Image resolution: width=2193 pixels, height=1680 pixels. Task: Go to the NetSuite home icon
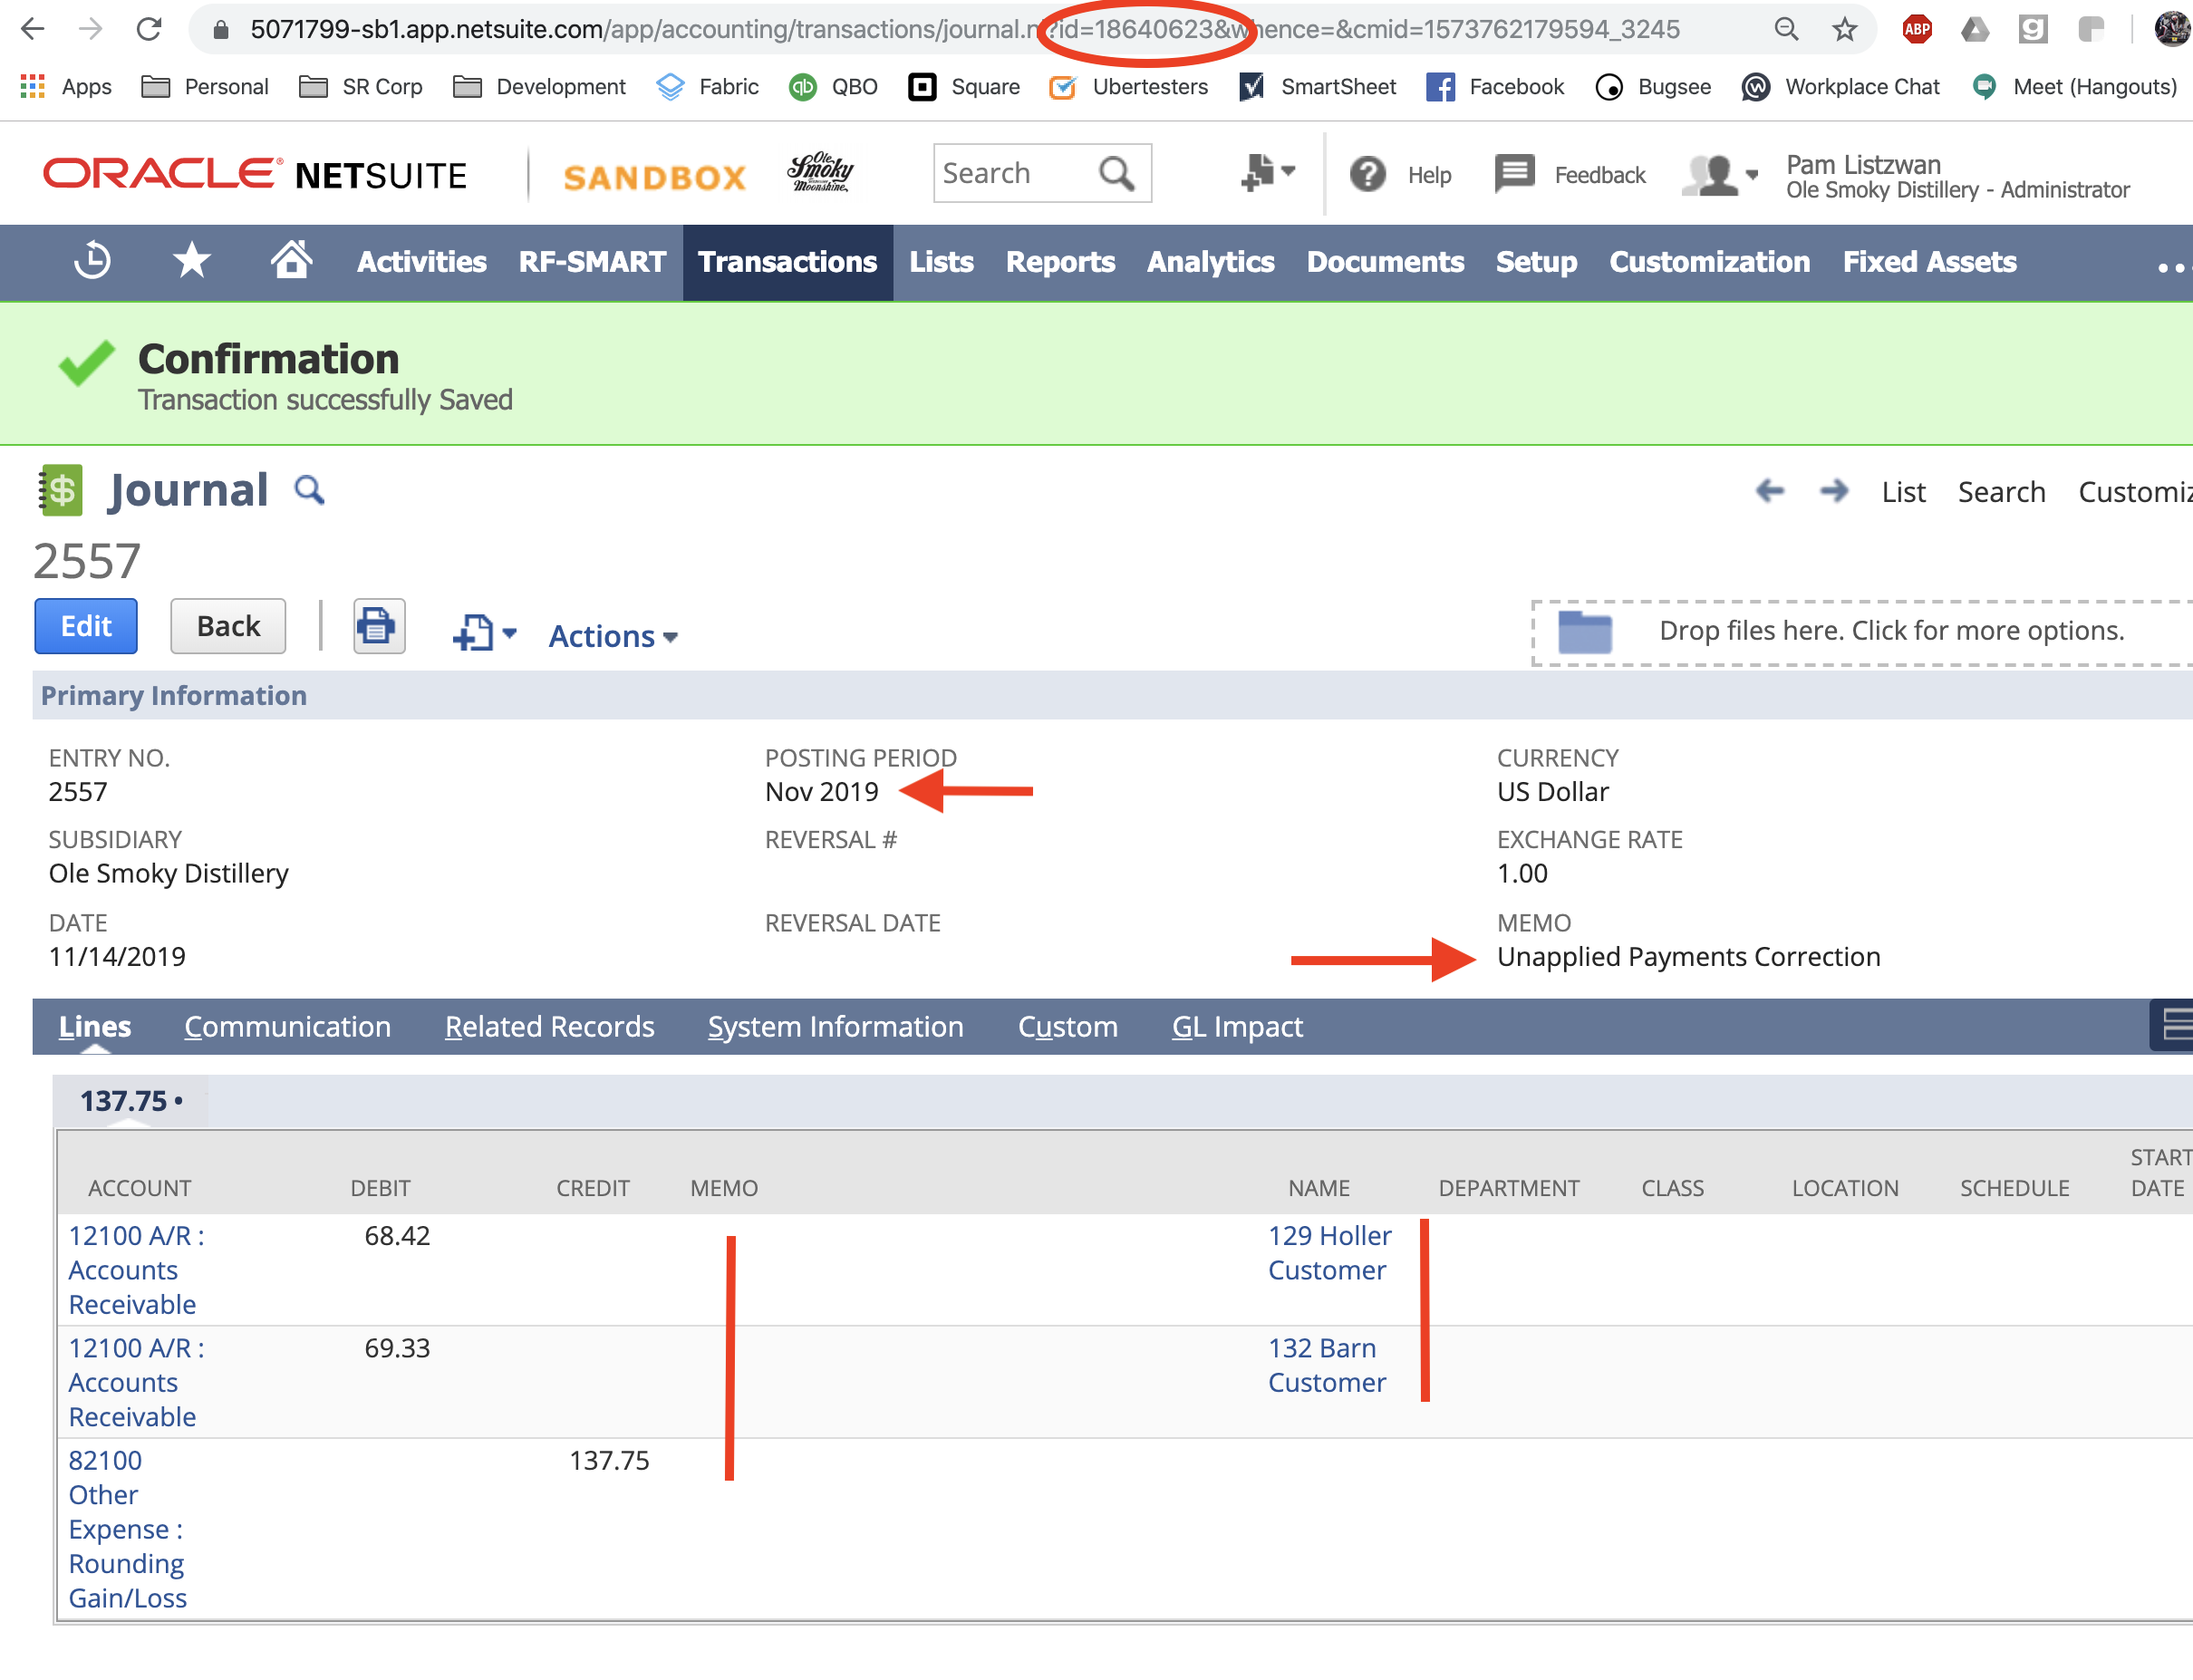click(291, 260)
